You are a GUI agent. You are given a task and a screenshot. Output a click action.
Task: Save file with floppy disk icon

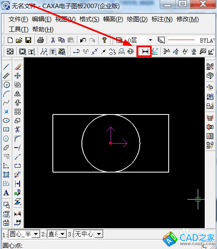(28, 40)
